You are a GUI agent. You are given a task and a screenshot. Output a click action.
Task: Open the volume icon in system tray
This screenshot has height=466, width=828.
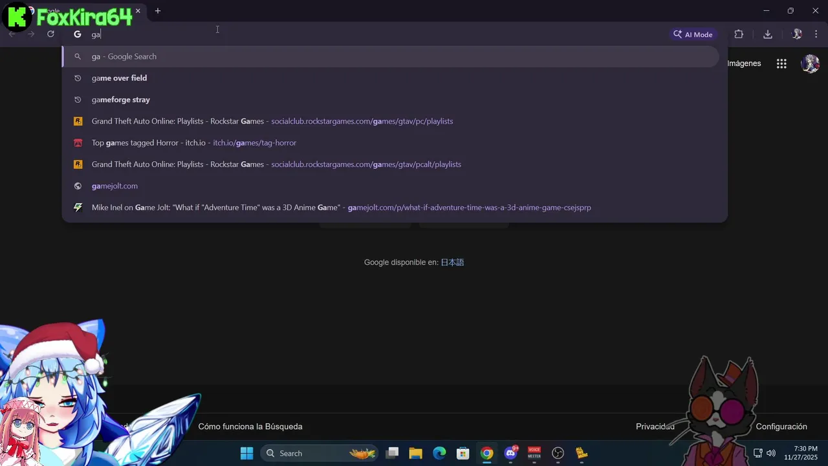(770, 453)
